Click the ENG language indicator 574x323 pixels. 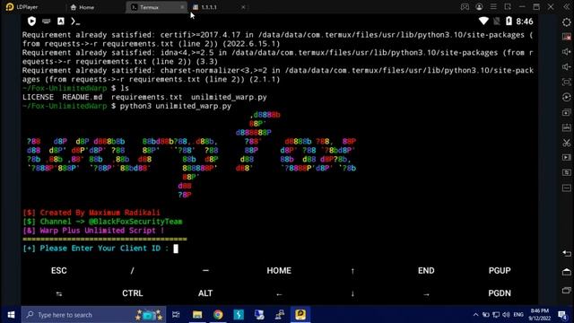pyautogui.click(x=518, y=315)
